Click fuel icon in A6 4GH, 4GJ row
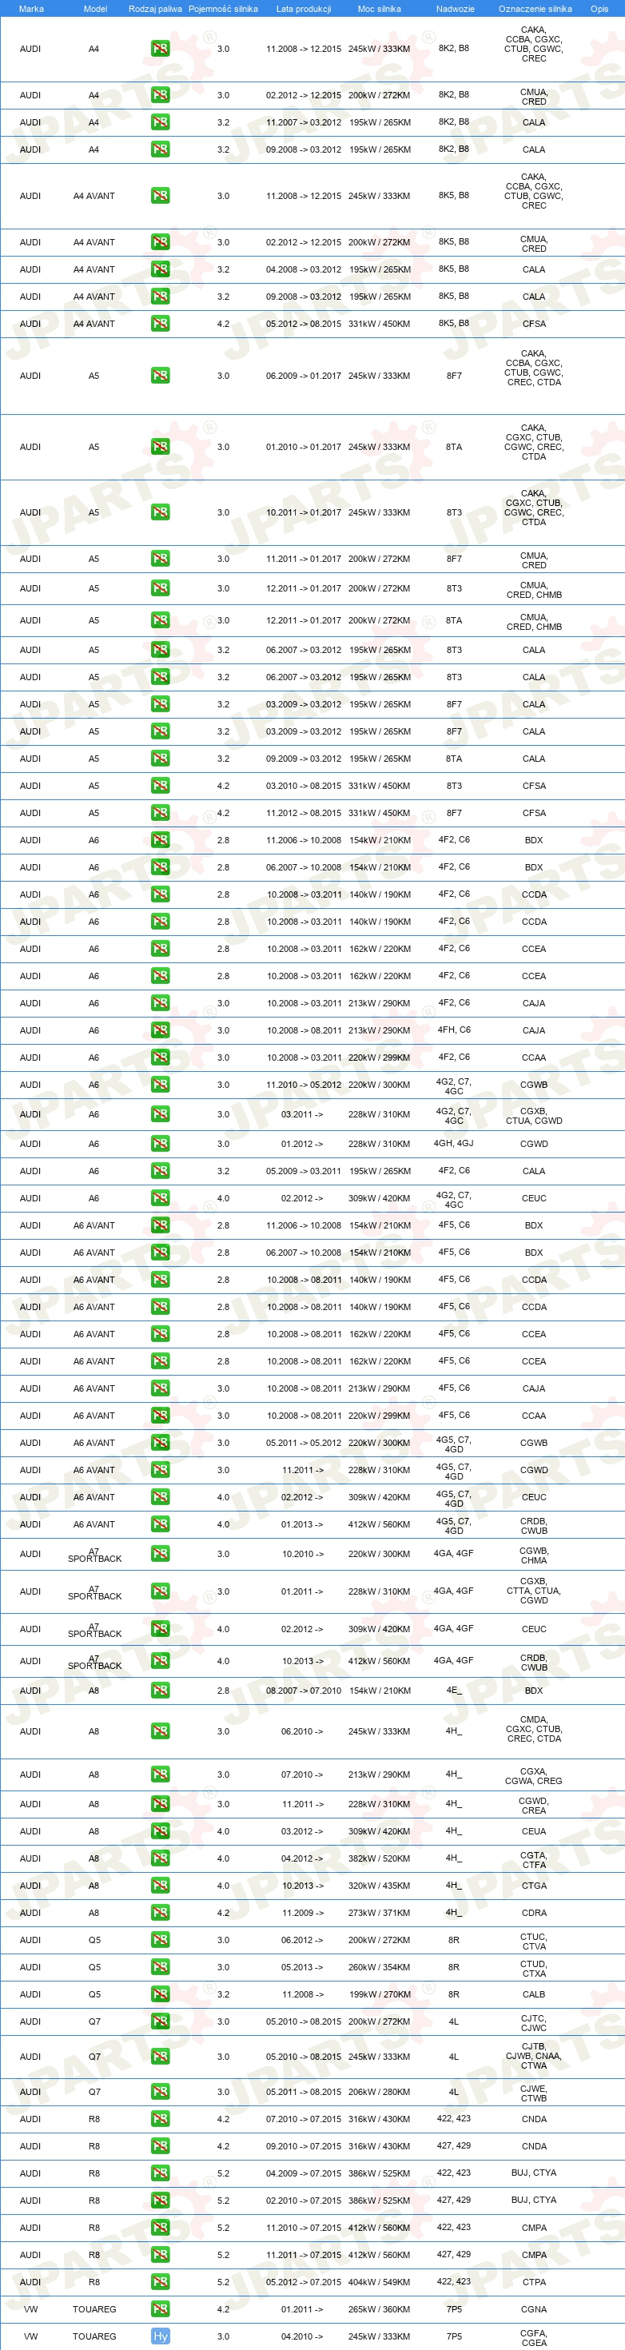 pyautogui.click(x=161, y=1143)
